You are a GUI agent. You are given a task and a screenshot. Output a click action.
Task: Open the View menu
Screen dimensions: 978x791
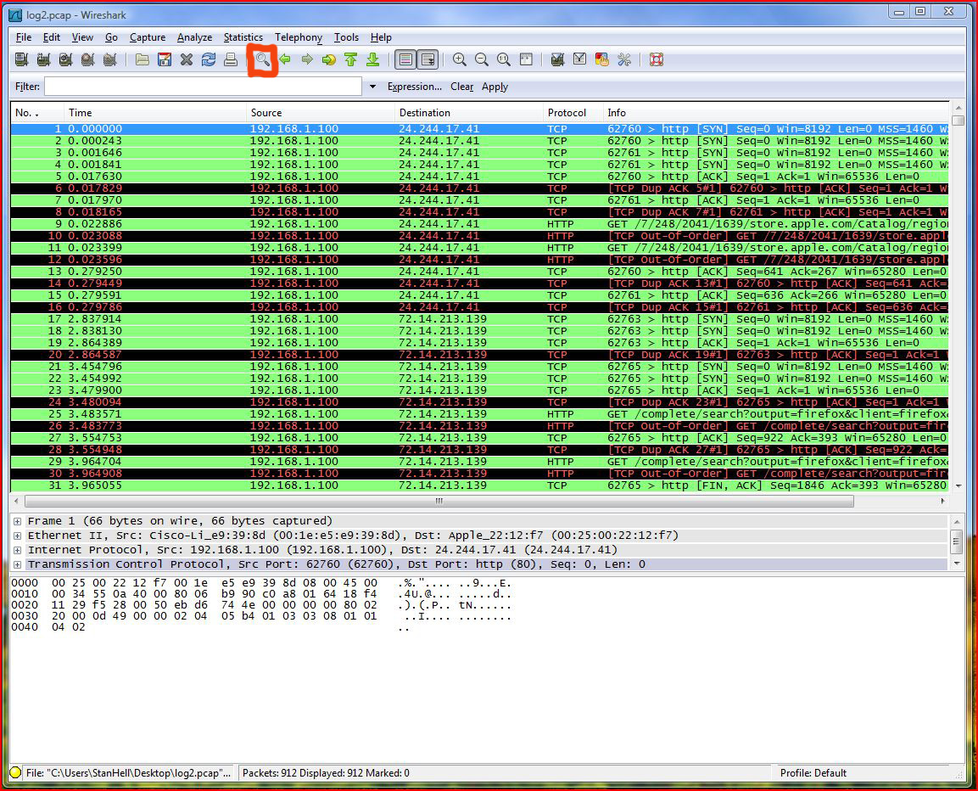[x=82, y=37]
